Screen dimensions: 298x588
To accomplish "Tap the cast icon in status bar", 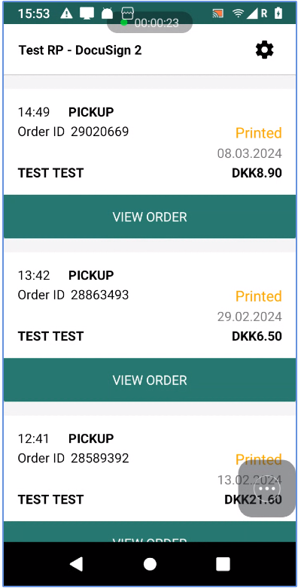I will click(217, 14).
